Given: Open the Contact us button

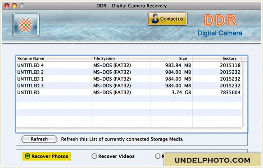Looking at the screenshot, I should pyautogui.click(x=167, y=18).
